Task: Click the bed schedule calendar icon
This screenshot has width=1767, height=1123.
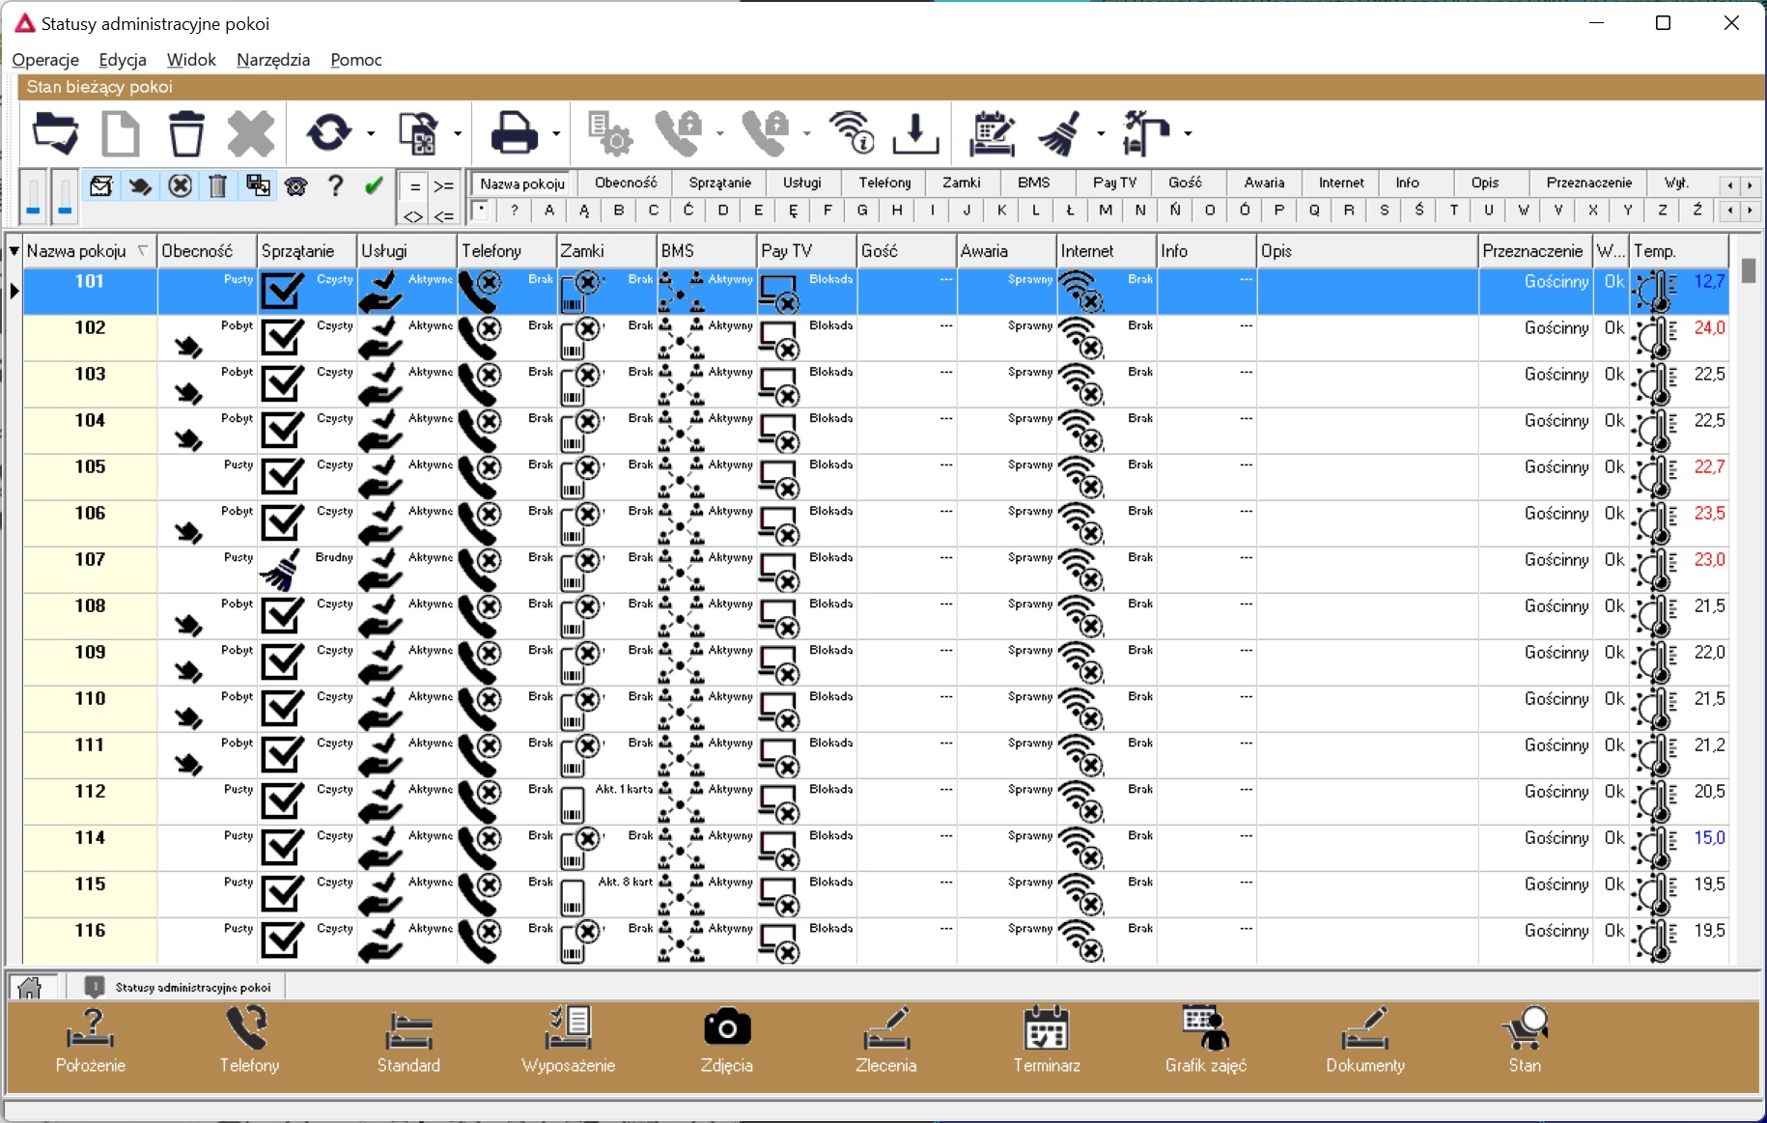Action: [x=992, y=133]
